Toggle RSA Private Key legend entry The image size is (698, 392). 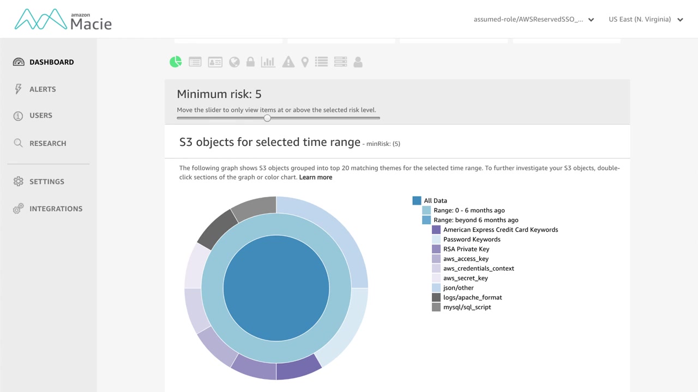point(436,249)
